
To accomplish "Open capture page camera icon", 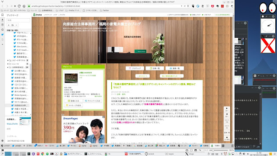I will click(187, 150).
